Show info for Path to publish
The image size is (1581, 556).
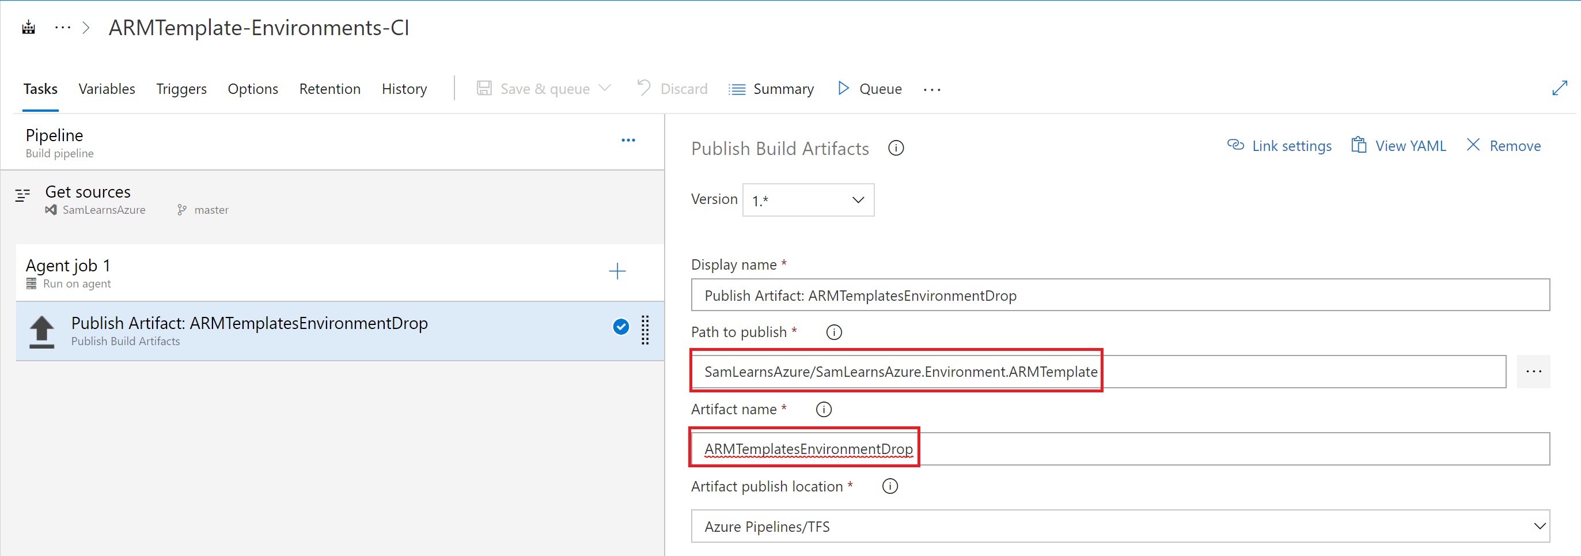click(x=833, y=332)
